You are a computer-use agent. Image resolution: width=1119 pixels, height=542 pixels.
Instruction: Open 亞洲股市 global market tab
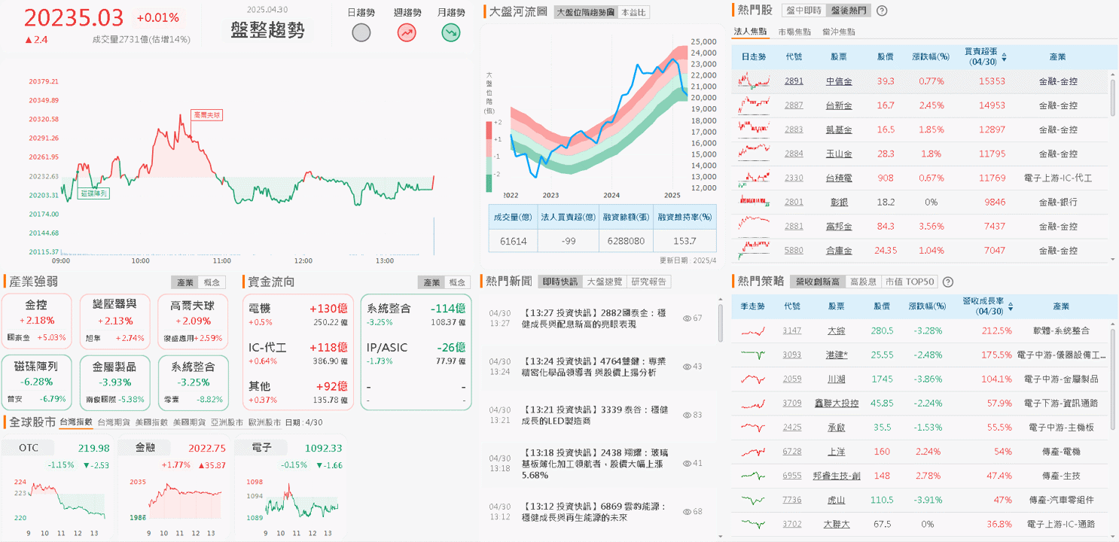click(227, 422)
